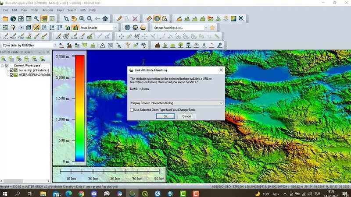This screenshot has width=351, height=197.
Task: Click the elevation legend color bar
Action: tap(79, 108)
